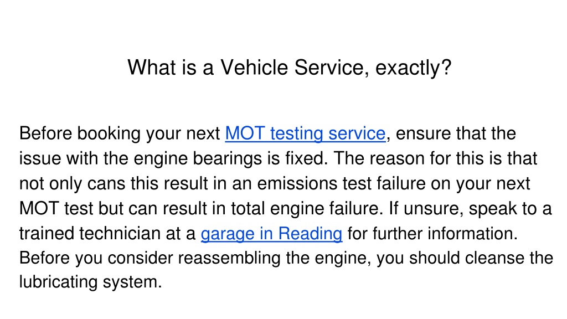Click the heading 'What is a Vehicle Service, exactly?'
567x319 pixels.
click(290, 68)
